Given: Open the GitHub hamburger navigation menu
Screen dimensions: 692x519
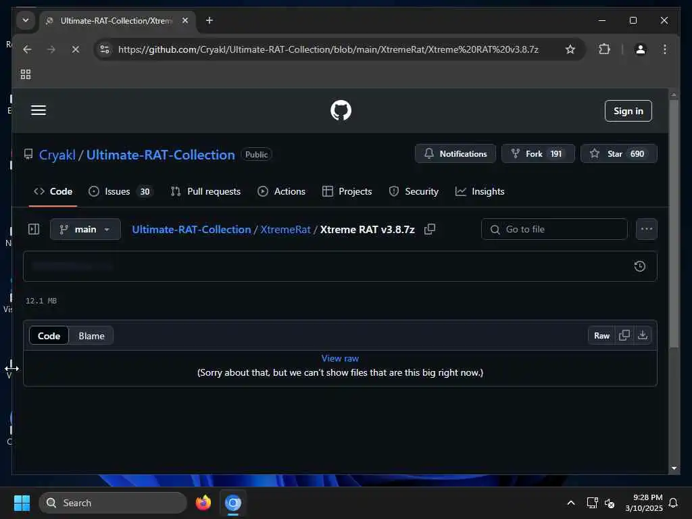Looking at the screenshot, I should tap(39, 110).
